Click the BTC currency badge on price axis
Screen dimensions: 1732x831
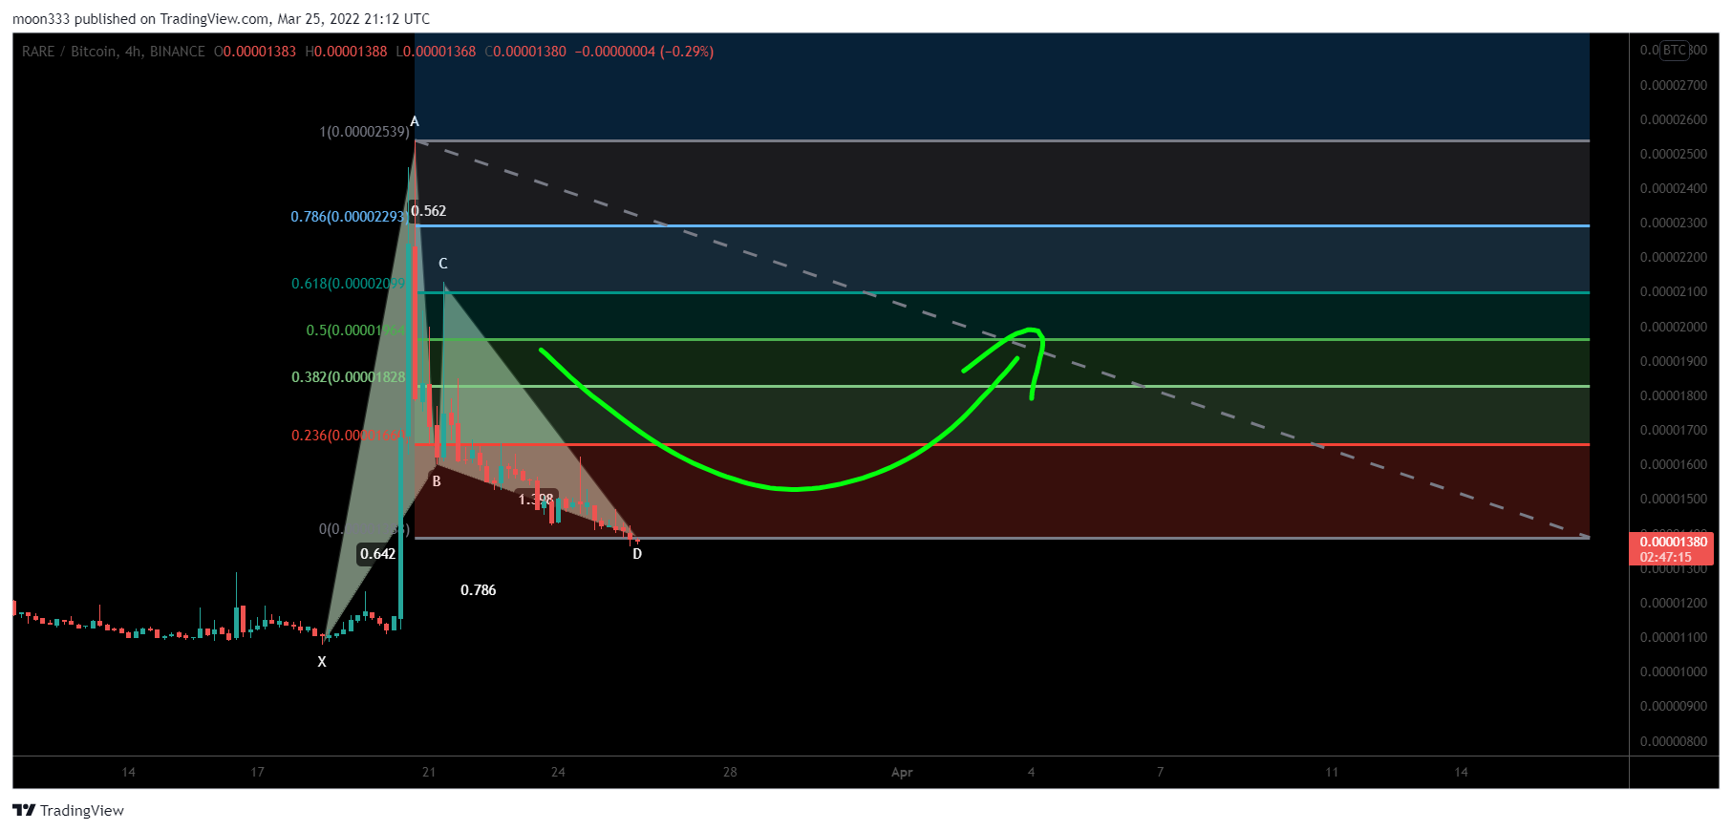pyautogui.click(x=1674, y=51)
